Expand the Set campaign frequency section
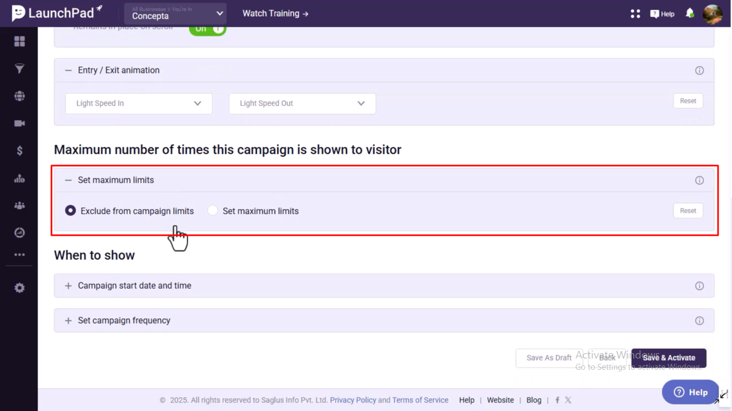The height and width of the screenshot is (411, 732). (384, 320)
